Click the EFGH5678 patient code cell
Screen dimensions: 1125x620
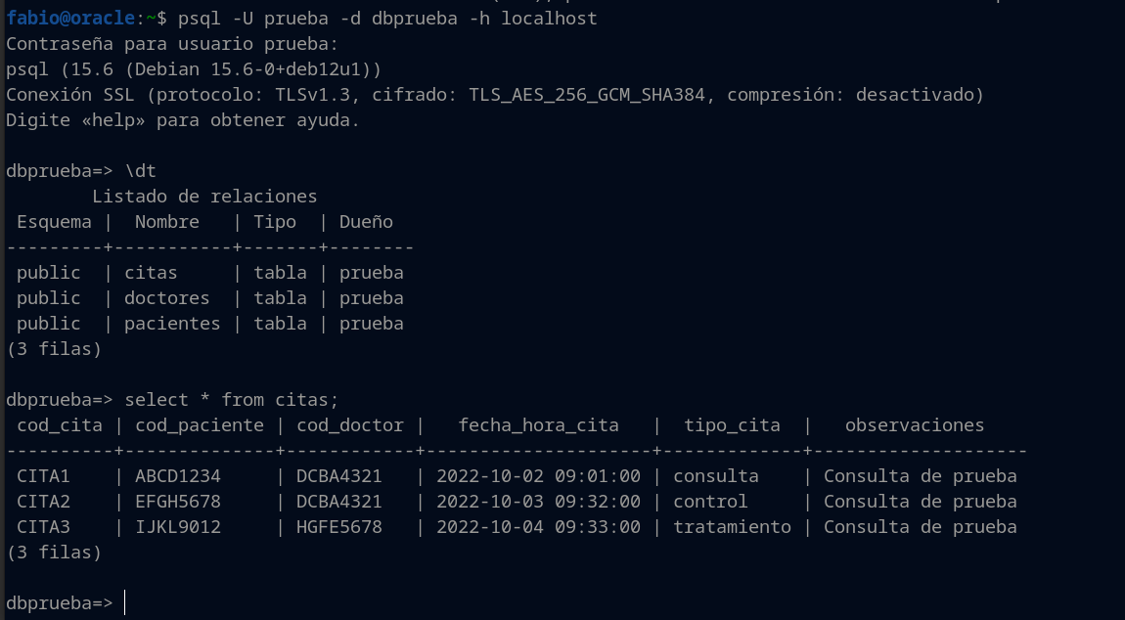coord(178,502)
